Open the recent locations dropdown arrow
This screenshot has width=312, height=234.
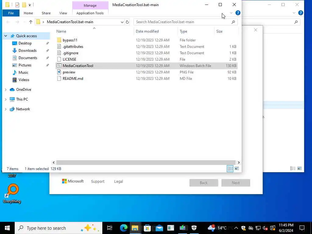(24, 22)
